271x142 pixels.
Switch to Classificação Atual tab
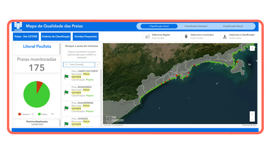click(159, 26)
